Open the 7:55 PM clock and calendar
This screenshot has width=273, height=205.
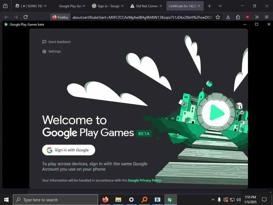coord(250,200)
